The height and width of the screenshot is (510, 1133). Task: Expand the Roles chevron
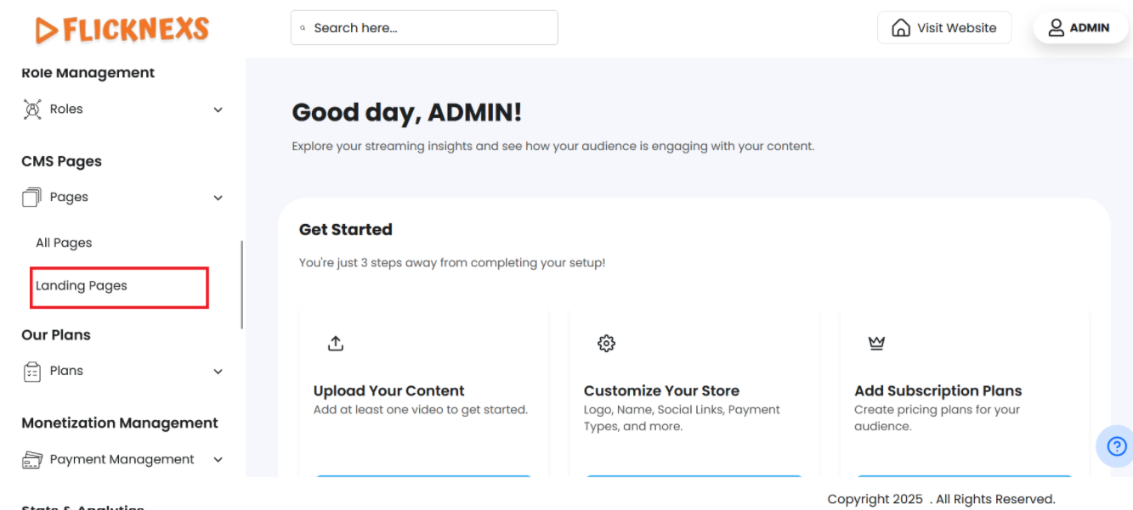[x=218, y=110]
